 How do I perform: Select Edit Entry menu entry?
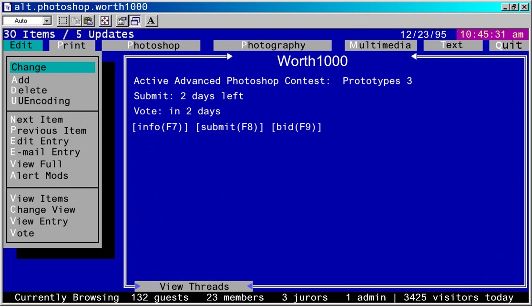tap(40, 141)
